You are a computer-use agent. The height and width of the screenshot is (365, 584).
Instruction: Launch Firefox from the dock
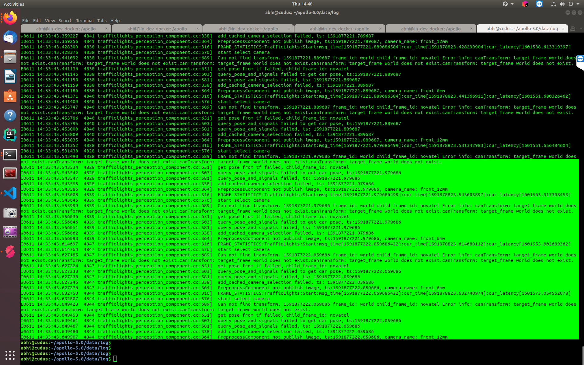(10, 17)
